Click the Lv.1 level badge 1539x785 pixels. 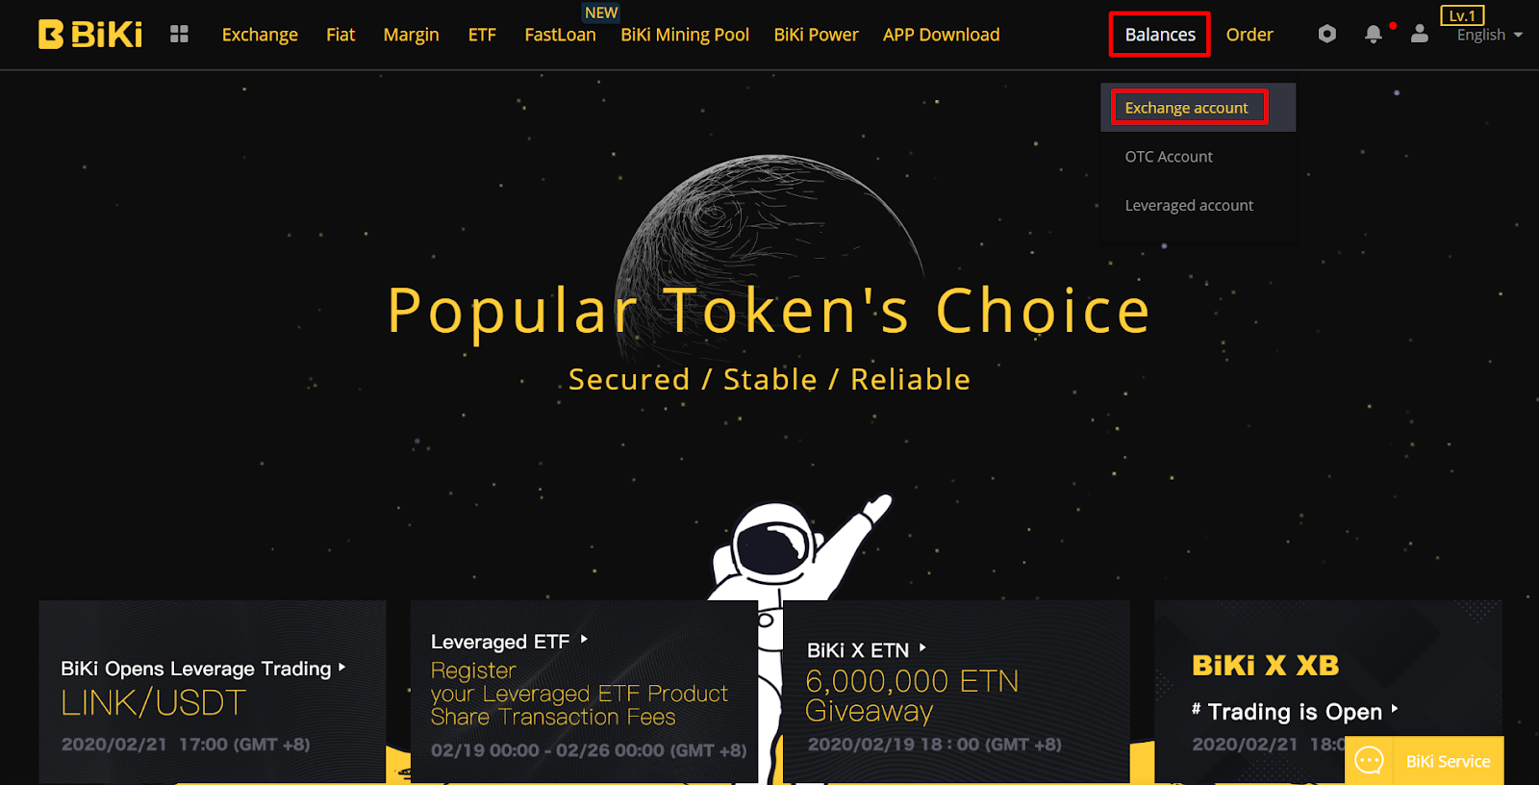tap(1462, 15)
